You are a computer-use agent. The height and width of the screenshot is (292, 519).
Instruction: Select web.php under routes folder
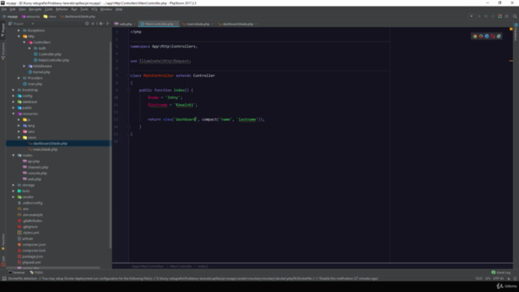pos(34,179)
